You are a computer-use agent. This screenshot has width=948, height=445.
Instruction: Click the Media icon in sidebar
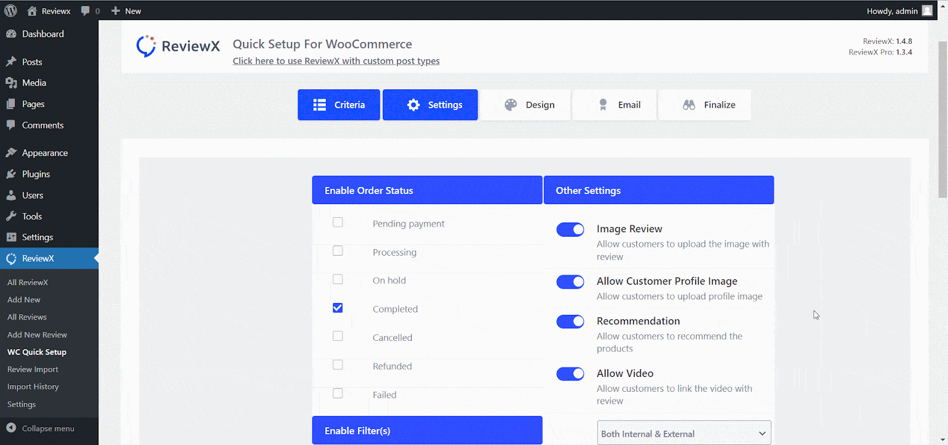(11, 83)
